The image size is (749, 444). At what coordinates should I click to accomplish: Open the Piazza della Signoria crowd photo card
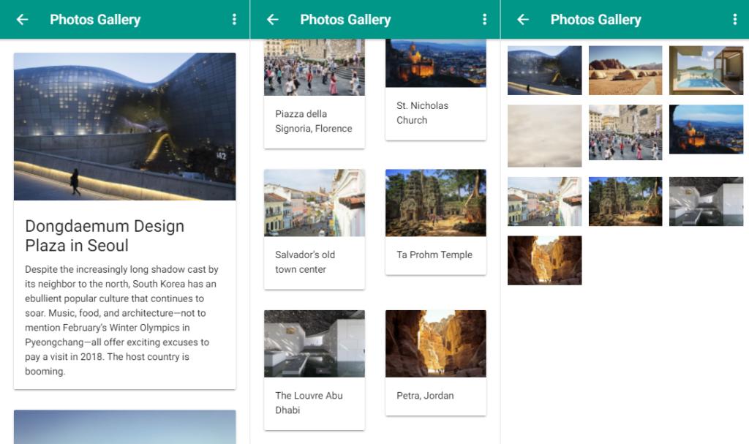coord(315,67)
